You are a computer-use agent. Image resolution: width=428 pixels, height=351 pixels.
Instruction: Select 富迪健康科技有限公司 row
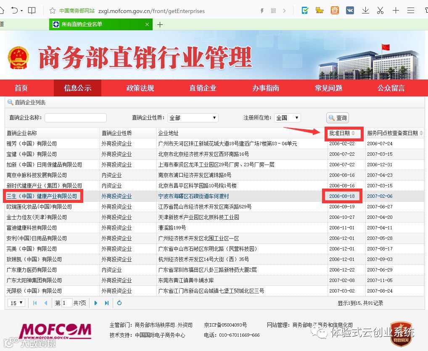pos(214,228)
